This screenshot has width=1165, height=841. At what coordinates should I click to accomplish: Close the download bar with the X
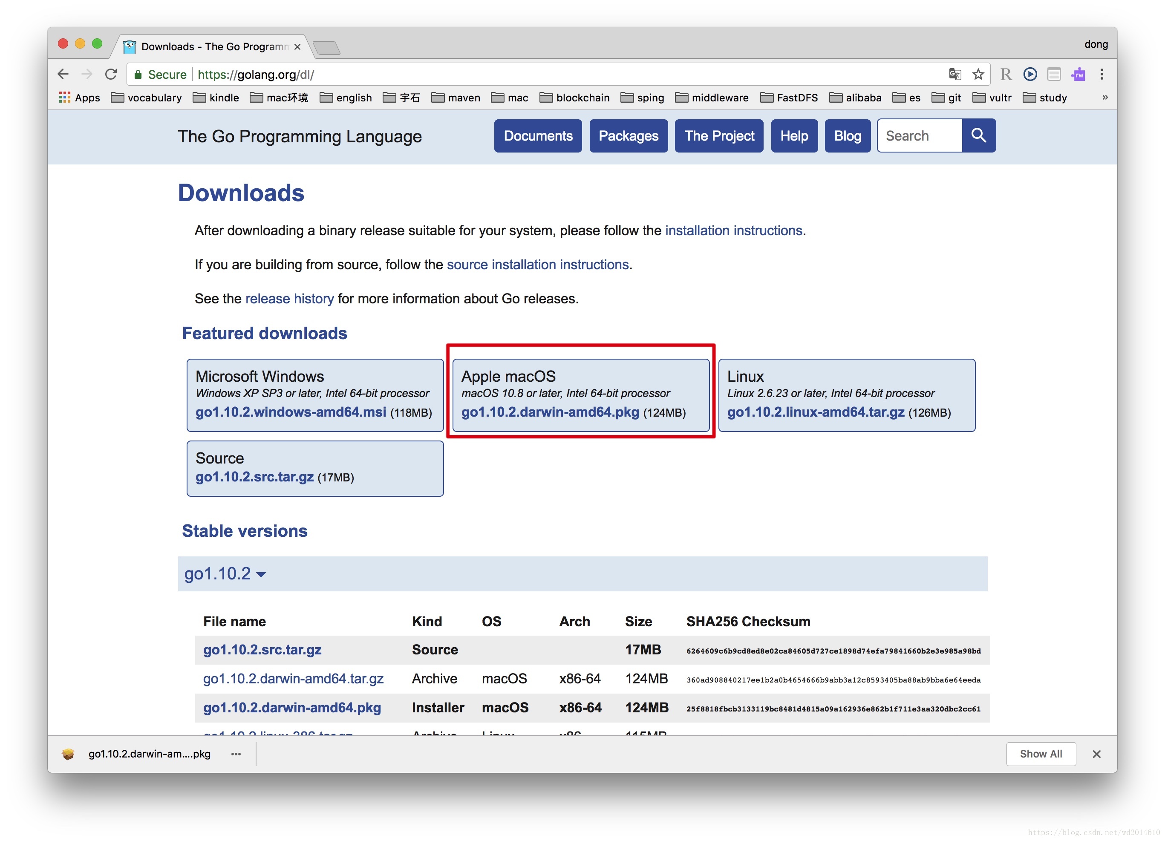[1097, 754]
